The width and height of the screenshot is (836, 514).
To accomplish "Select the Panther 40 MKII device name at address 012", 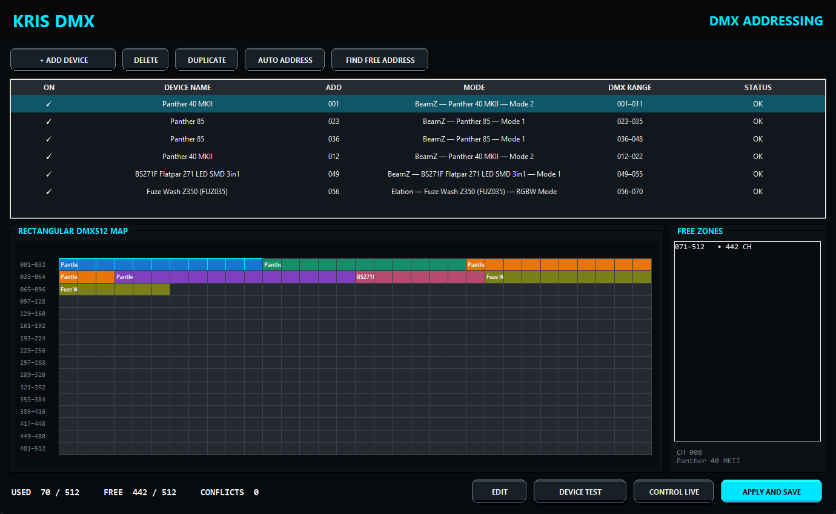I will [187, 157].
